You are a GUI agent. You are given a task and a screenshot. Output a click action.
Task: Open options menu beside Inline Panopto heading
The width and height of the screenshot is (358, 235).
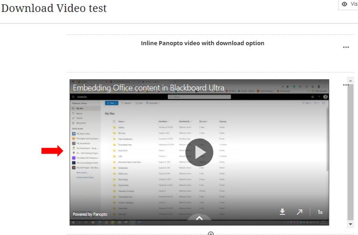click(346, 47)
